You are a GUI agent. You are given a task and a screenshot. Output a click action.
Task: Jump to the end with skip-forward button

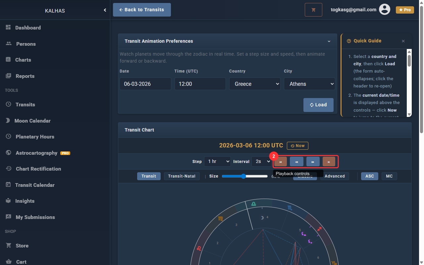(x=329, y=162)
